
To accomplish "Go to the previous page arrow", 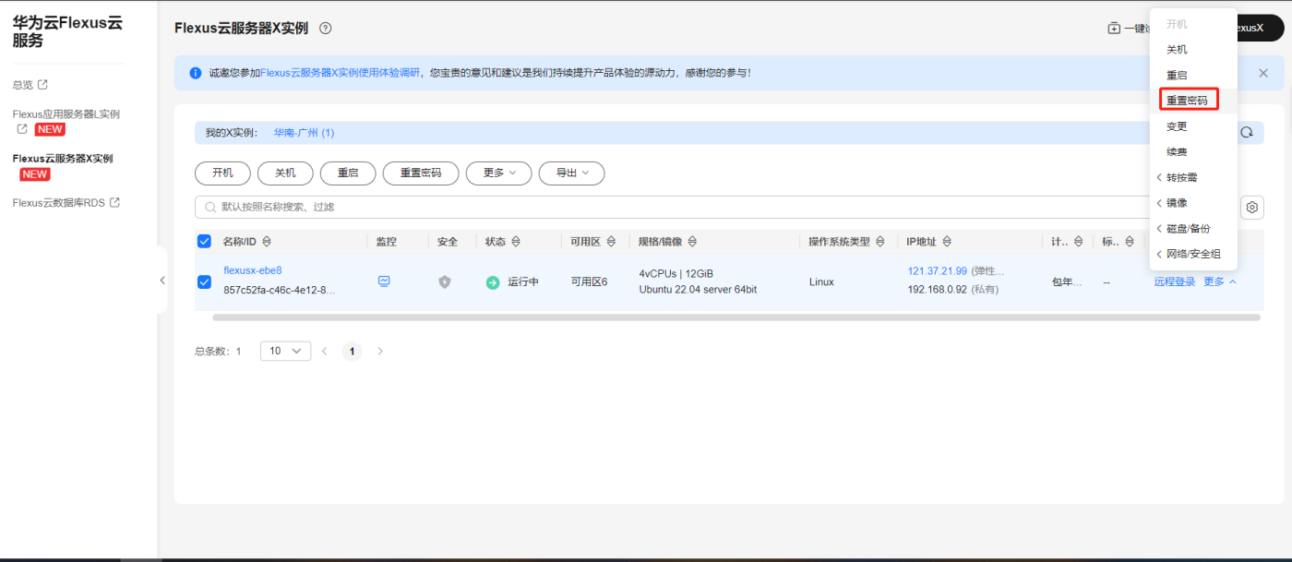I will [324, 351].
